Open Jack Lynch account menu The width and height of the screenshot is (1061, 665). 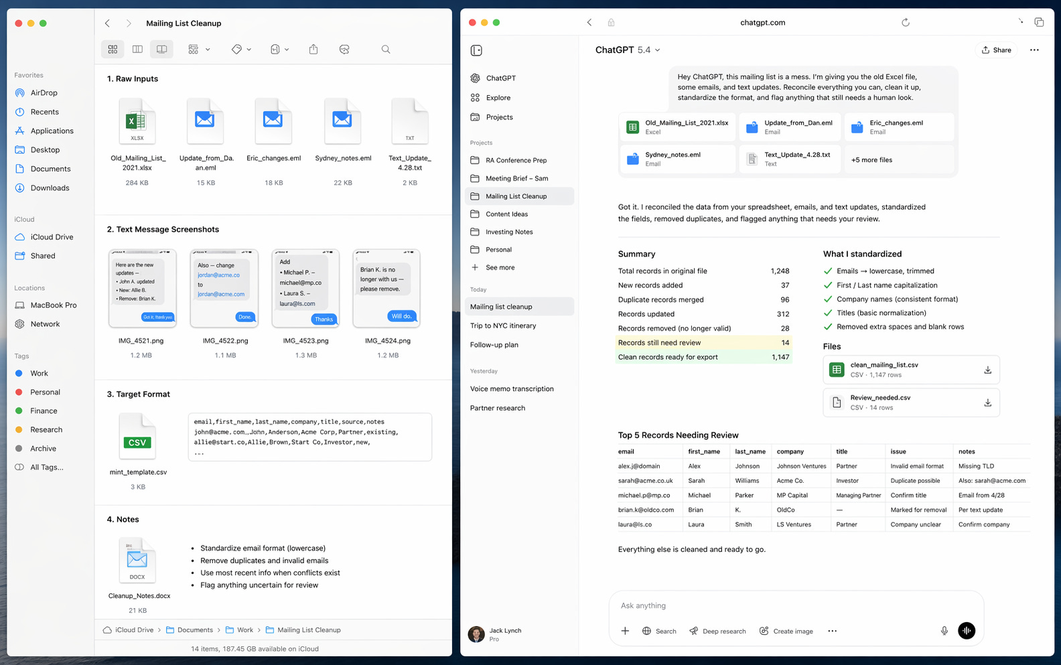pyautogui.click(x=496, y=634)
